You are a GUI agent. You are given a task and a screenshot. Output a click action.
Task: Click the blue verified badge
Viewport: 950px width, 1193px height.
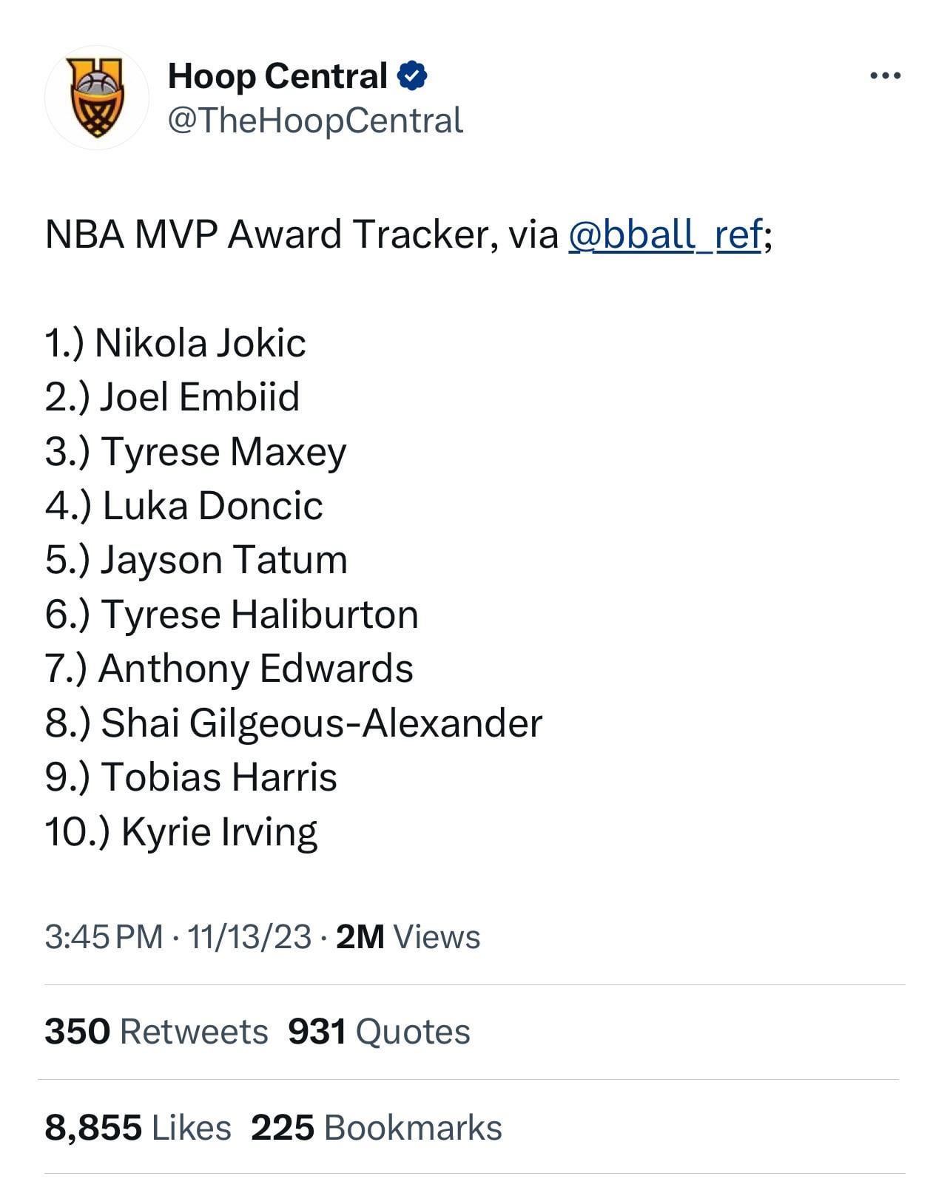[x=412, y=76]
